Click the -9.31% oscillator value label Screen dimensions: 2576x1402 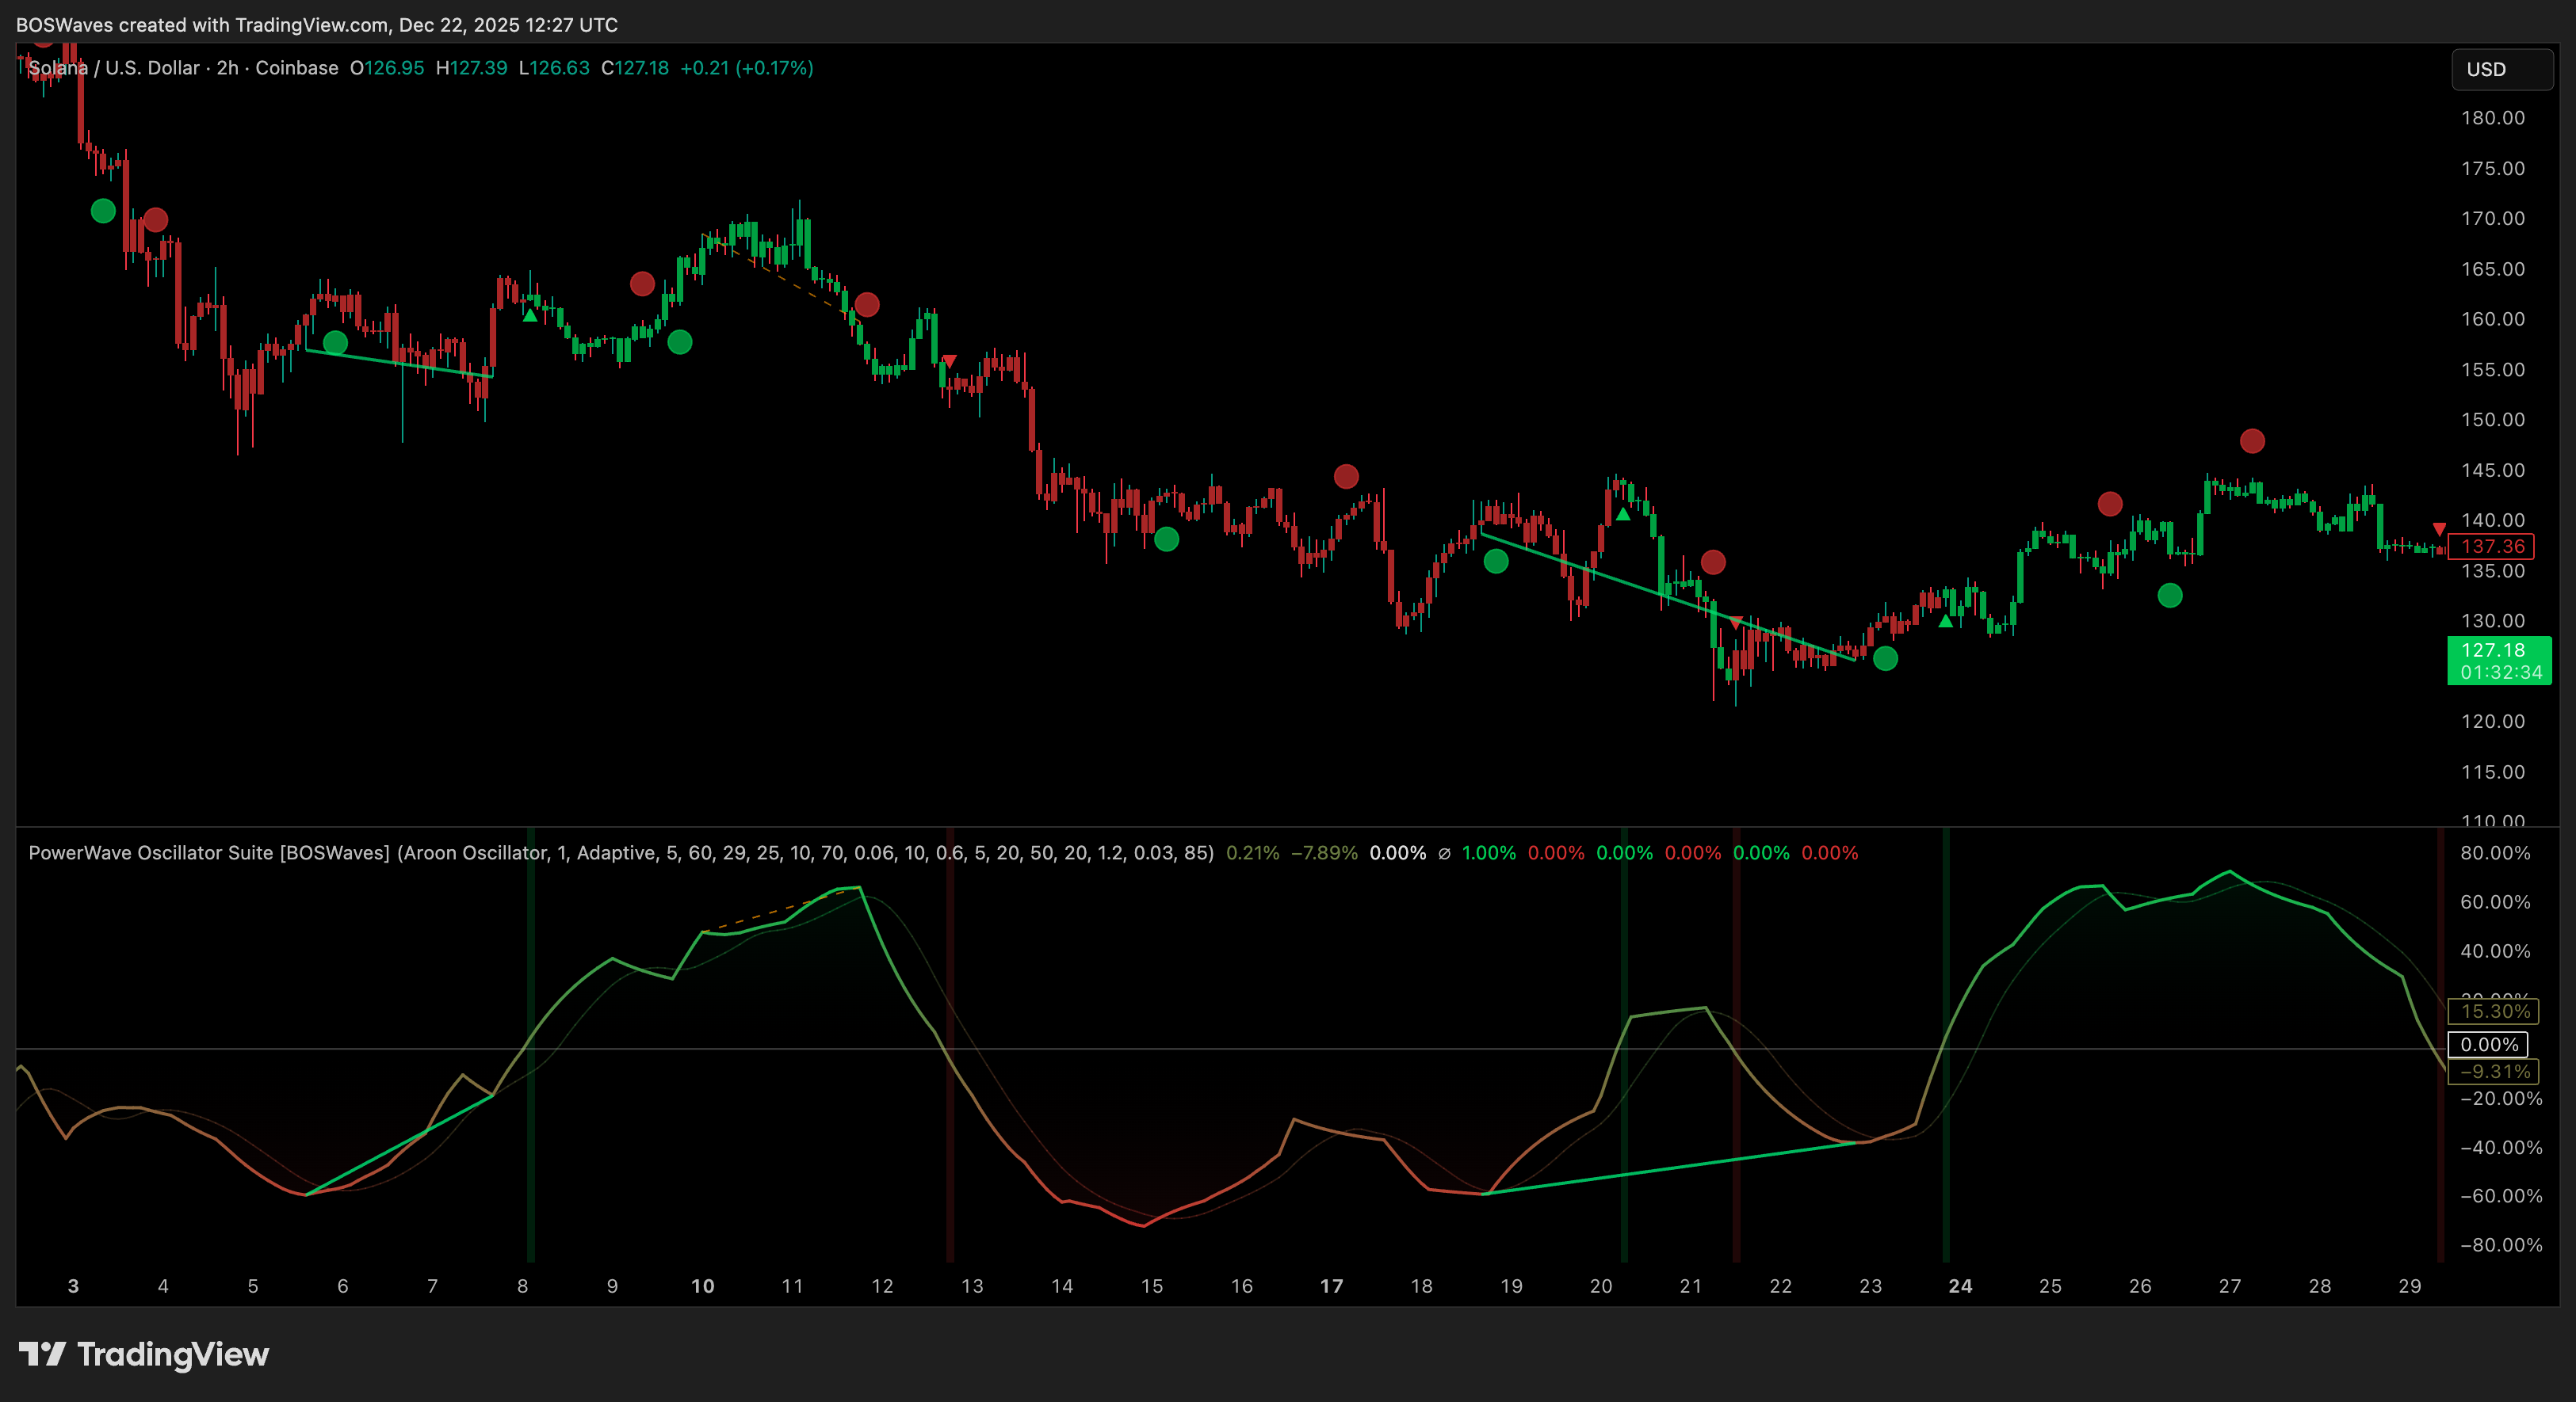click(x=2494, y=1071)
